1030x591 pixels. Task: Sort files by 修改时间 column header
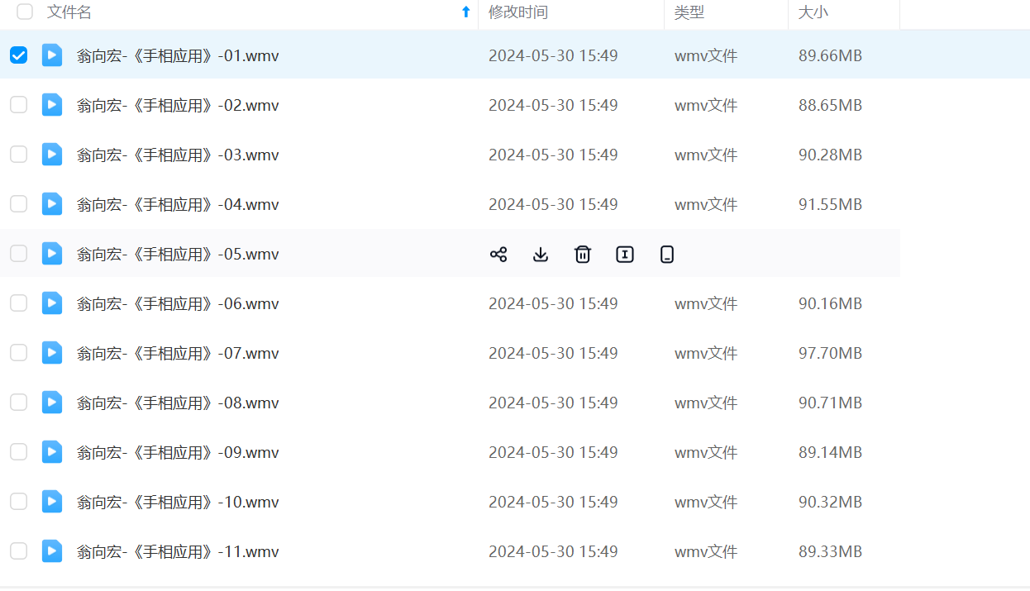pos(518,12)
